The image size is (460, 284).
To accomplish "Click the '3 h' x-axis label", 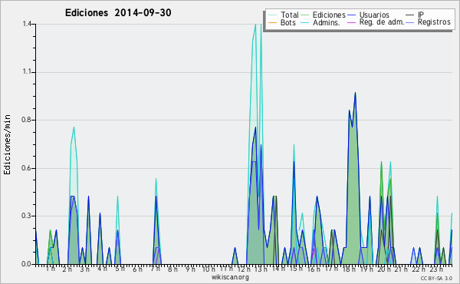I will tap(85, 269).
